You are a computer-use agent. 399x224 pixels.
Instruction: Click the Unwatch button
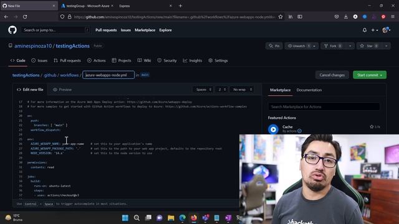click(298, 46)
